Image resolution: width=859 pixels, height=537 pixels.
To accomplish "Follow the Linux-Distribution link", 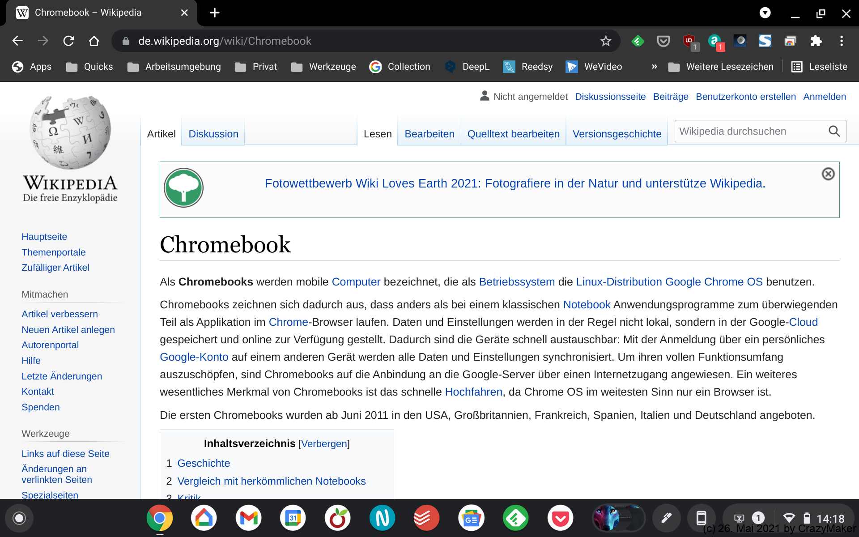I will tap(619, 282).
